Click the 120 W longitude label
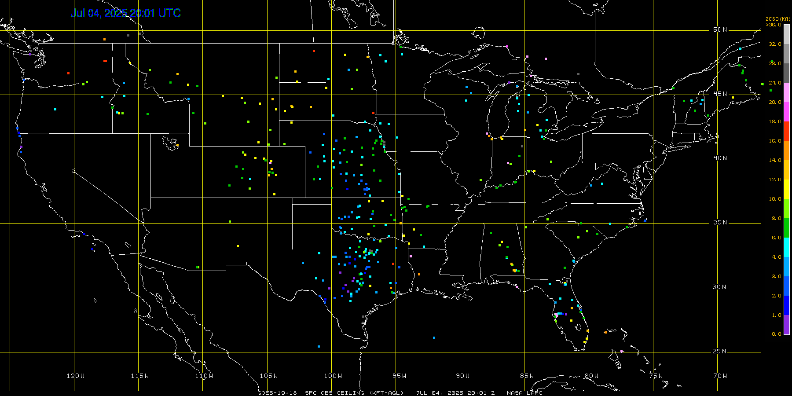 (76, 376)
